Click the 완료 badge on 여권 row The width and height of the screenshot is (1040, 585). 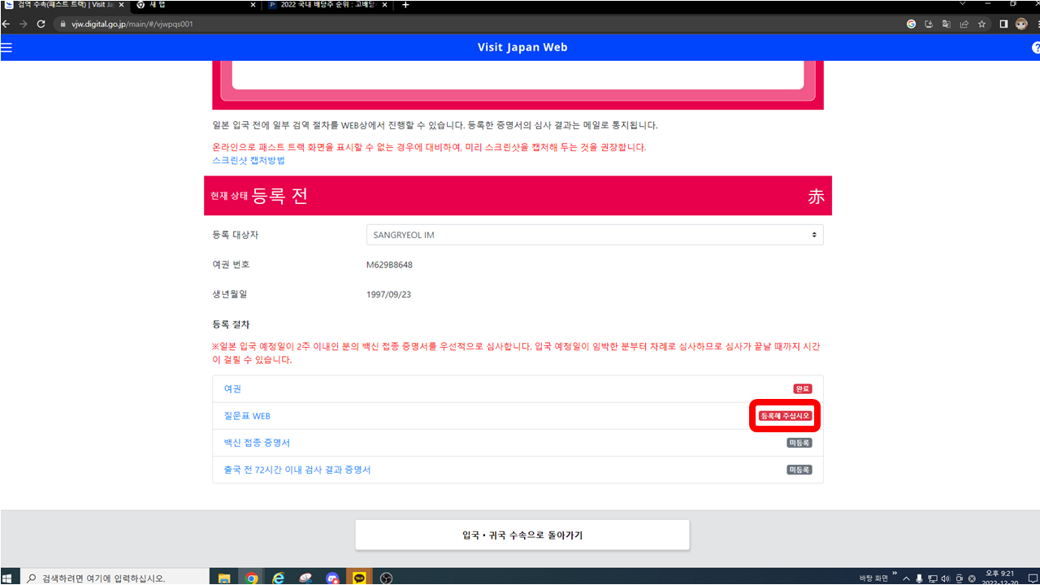point(803,389)
